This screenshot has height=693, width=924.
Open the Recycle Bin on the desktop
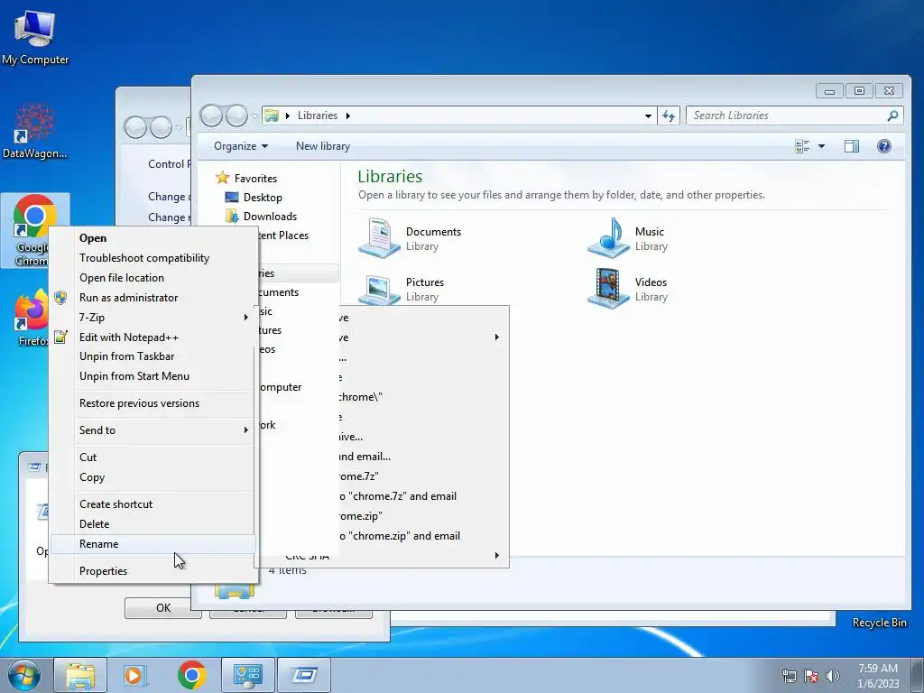click(x=879, y=623)
